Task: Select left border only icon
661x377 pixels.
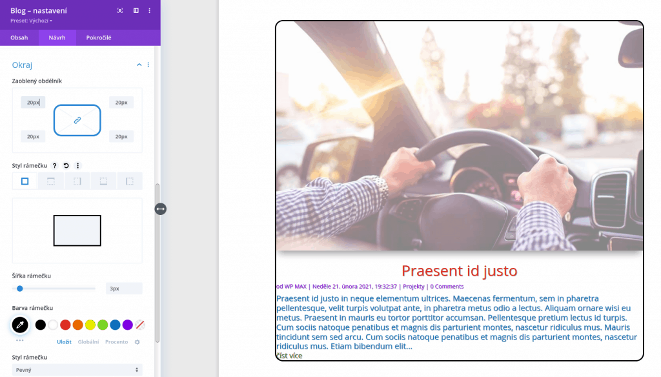Action: tap(129, 181)
